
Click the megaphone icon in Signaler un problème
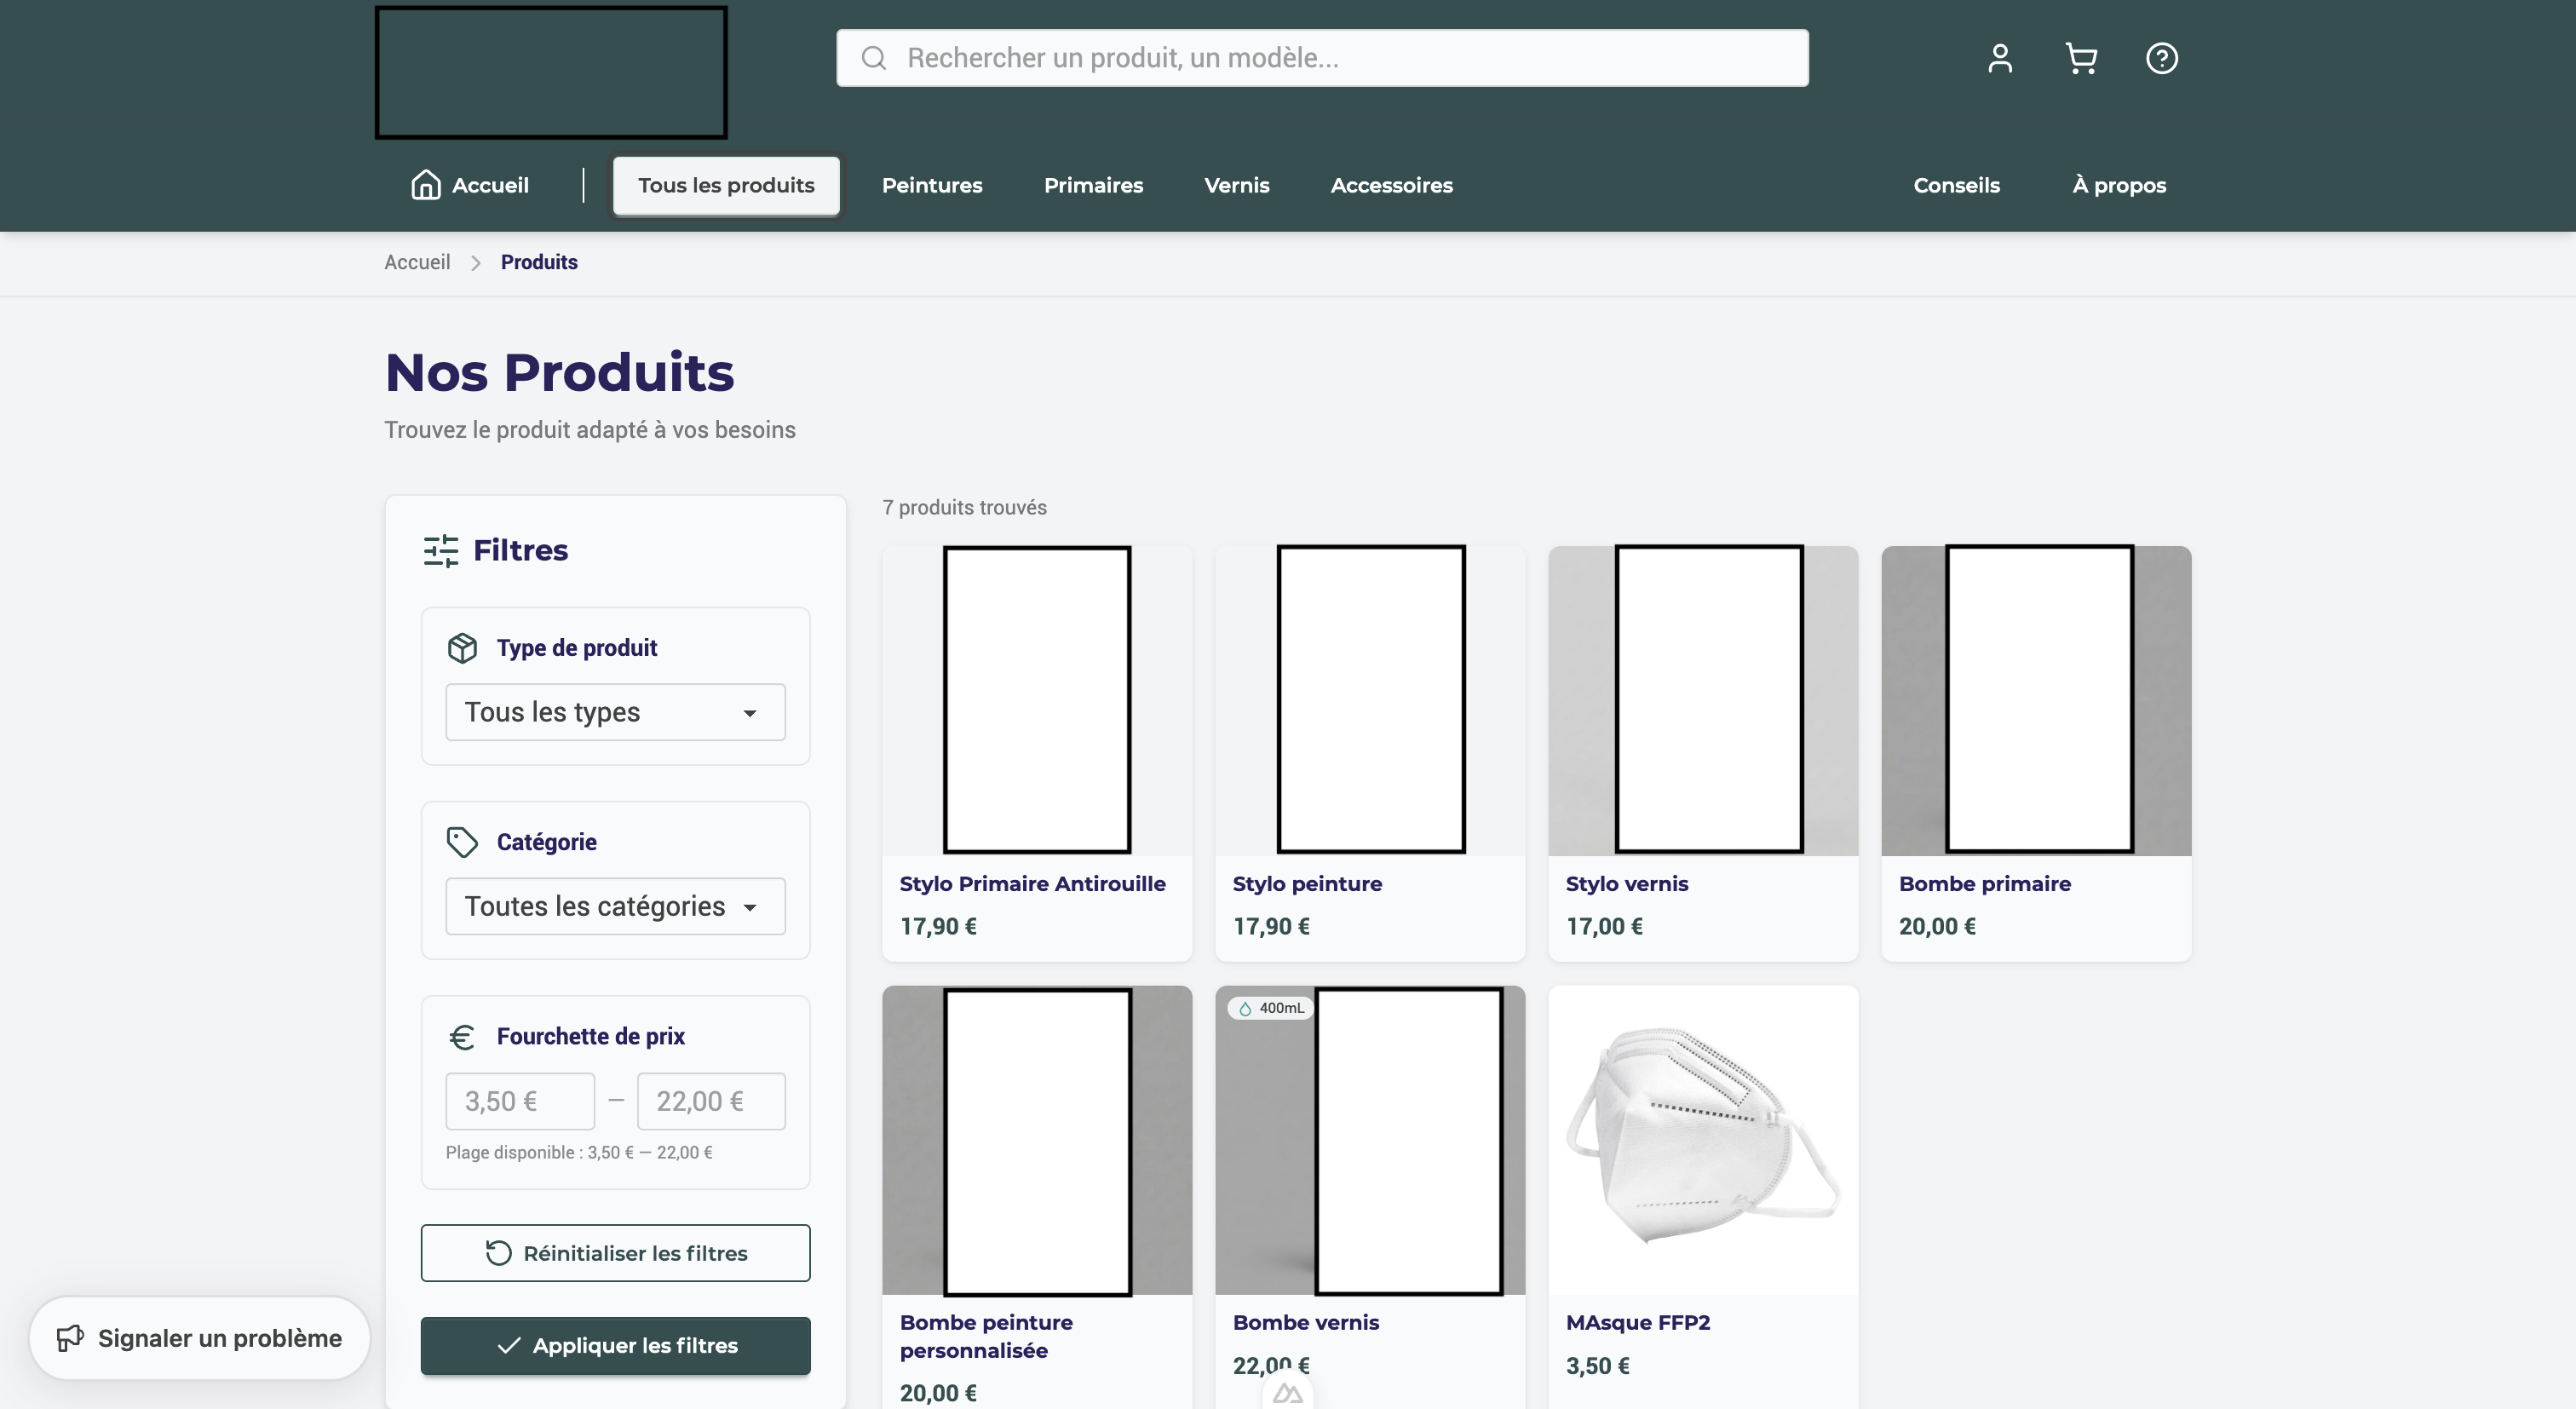(x=70, y=1338)
